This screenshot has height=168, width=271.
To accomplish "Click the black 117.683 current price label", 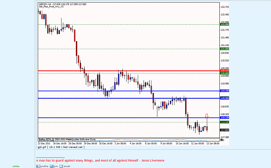I will coord(225,130).
